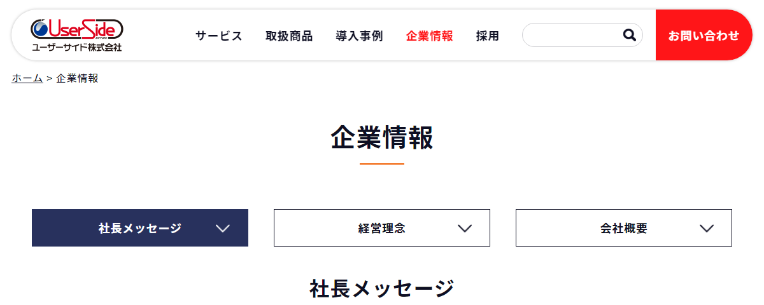Screen dimensions: 764x305
Task: Select the 企業情報 navigation item
Action: click(x=429, y=36)
